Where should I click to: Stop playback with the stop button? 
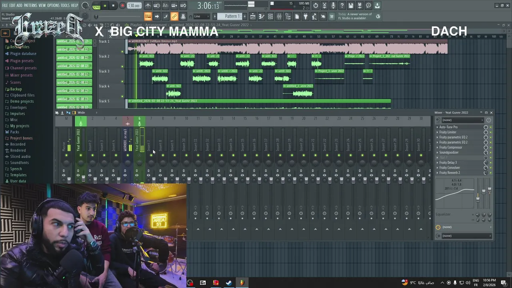coord(113,6)
